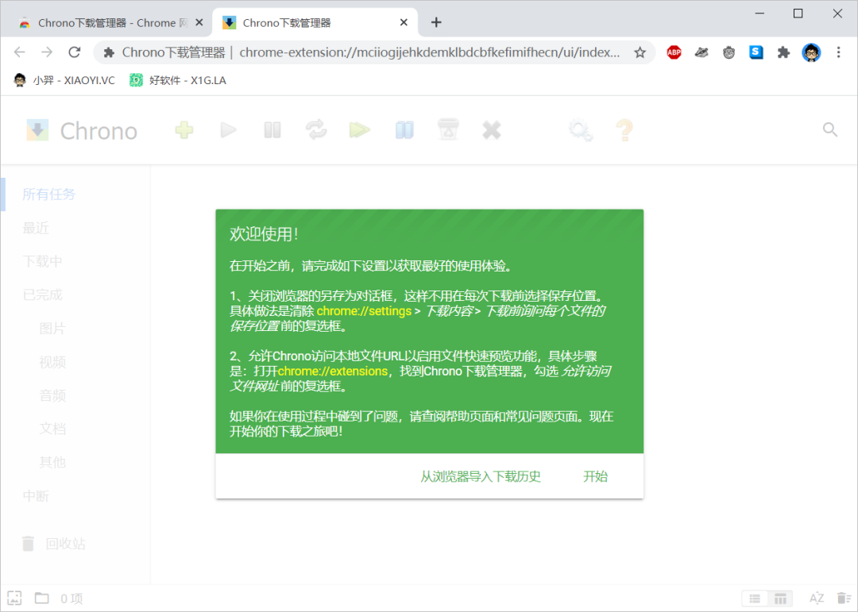This screenshot has width=858, height=612.
Task: Toggle the bookmark star in address bar
Action: [x=640, y=52]
